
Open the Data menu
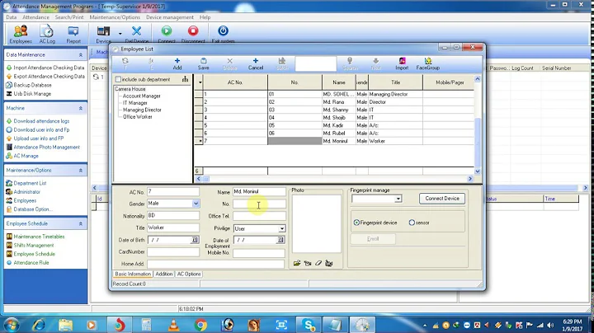[11, 17]
